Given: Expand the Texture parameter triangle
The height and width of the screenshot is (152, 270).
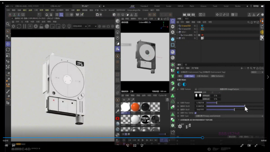Looking at the screenshot, I should pyautogui.click(x=178, y=89).
